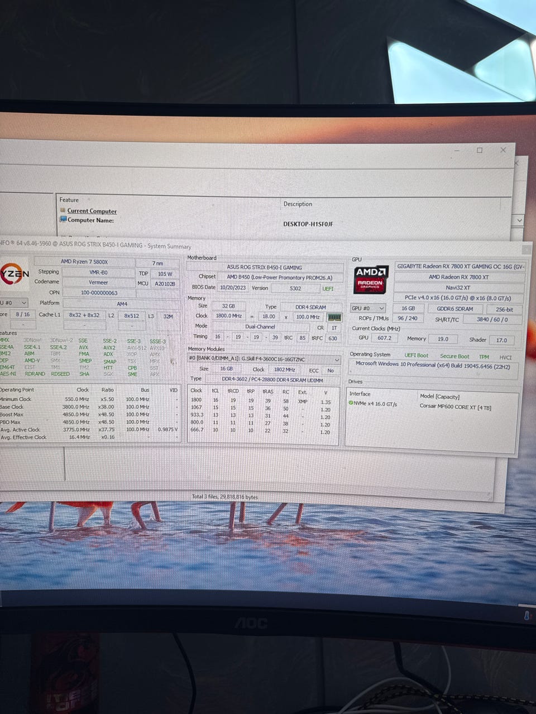Click the green check icon beside NVMe drive
The width and height of the screenshot is (536, 714).
[351, 403]
